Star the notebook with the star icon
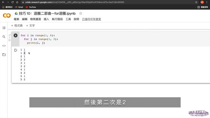 81,13
